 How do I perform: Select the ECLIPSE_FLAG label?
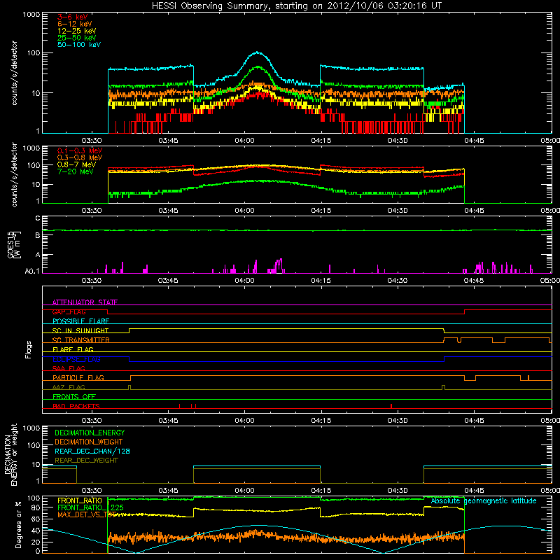coord(76,359)
